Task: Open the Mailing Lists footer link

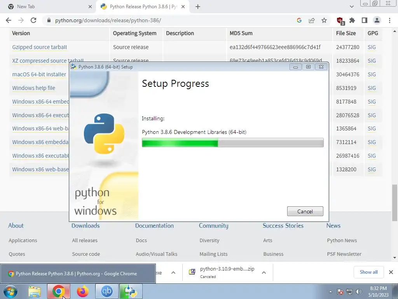Action: [x=213, y=254]
